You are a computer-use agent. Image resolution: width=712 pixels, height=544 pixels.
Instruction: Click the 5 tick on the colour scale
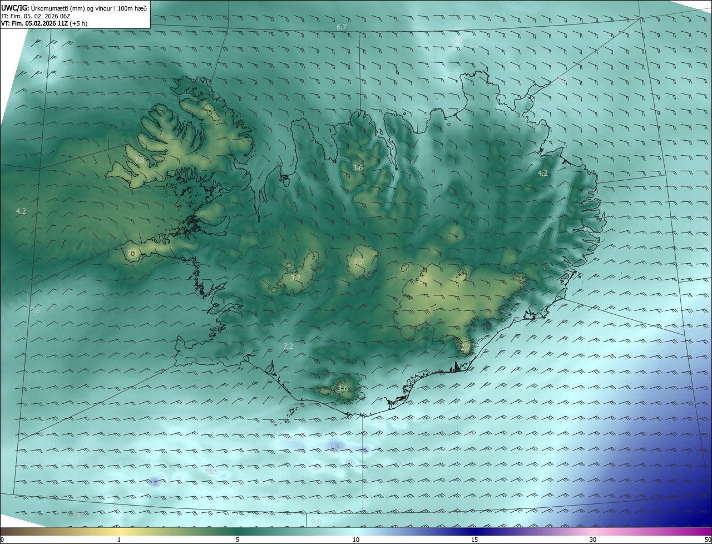pyautogui.click(x=238, y=540)
